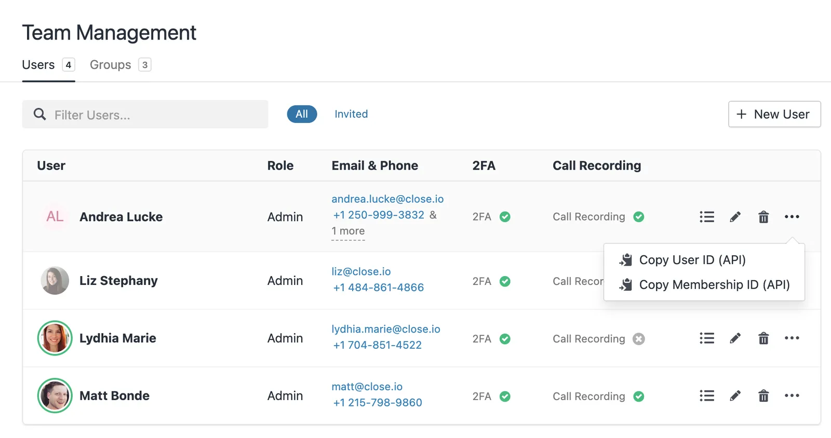The image size is (831, 438).
Task: Focus the Filter Users search field
Action: (x=145, y=114)
